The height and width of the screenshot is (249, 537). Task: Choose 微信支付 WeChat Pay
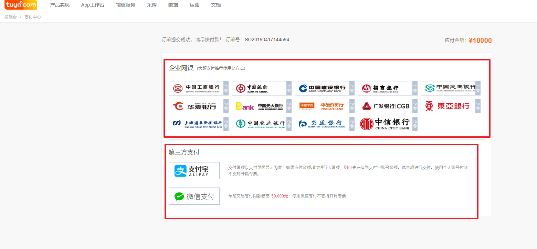[x=194, y=196]
